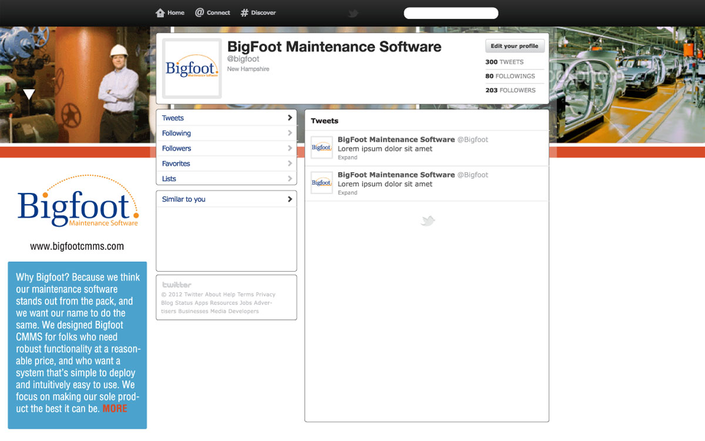
Task: Open the Apps footer link
Action: coord(202,303)
